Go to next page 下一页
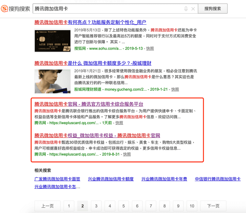Screen dimensions: 246x213 pos(213,206)
